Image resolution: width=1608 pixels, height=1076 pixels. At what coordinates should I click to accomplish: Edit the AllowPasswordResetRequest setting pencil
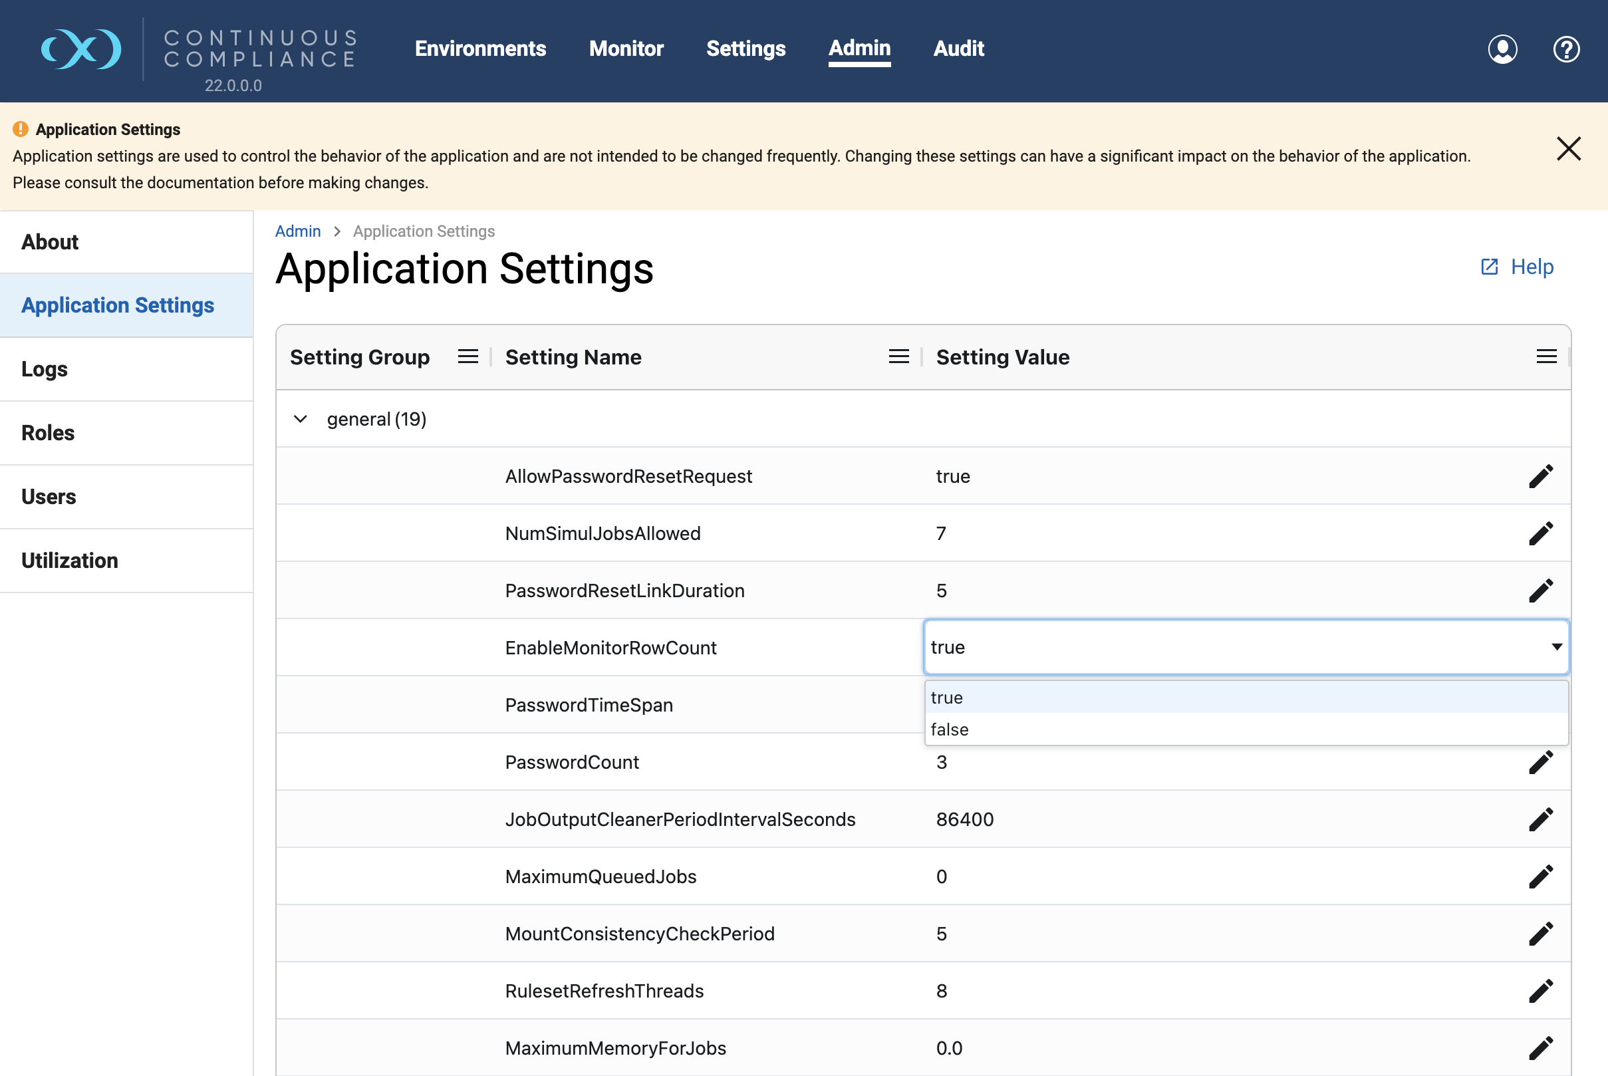(1540, 476)
